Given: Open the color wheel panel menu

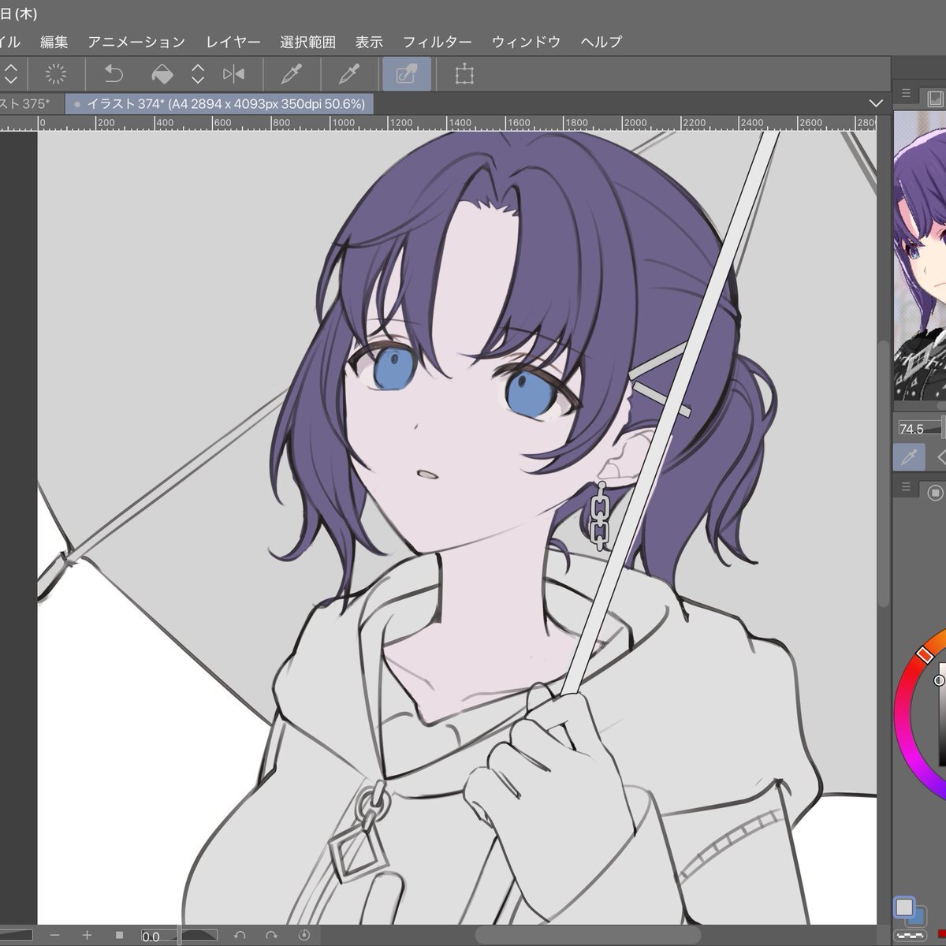Looking at the screenshot, I should pyautogui.click(x=906, y=488).
